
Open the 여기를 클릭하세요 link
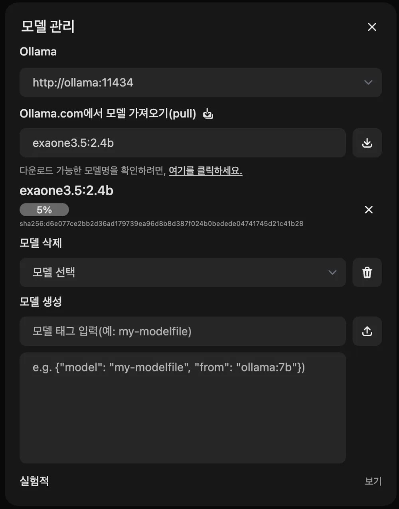pos(205,171)
